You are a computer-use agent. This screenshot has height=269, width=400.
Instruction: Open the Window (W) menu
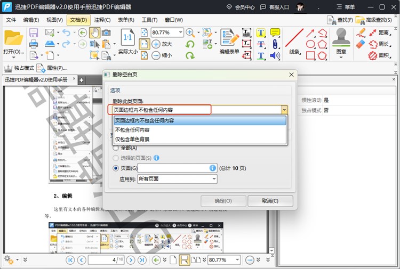(174, 20)
